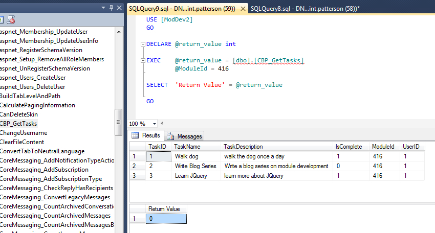Select aspnet_Users_DeleteUser procedure
This screenshot has height=233, width=435.
click(x=32, y=87)
